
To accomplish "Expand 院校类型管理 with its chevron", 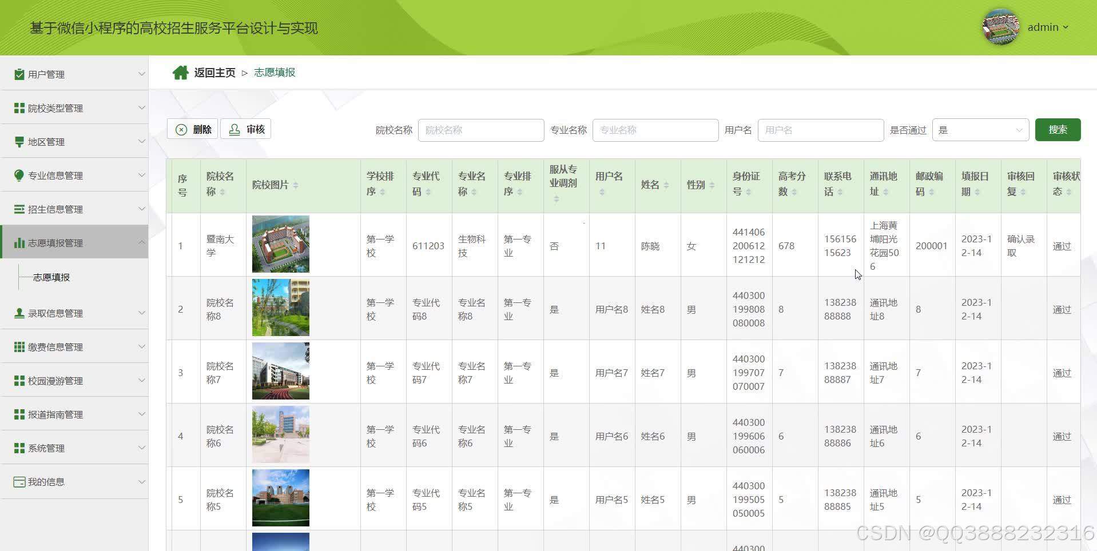I will [x=141, y=107].
